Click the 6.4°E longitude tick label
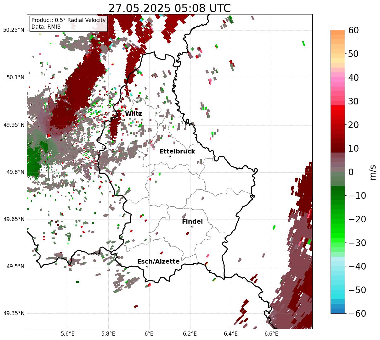Screen dimensions: 380x340 click(x=230, y=334)
